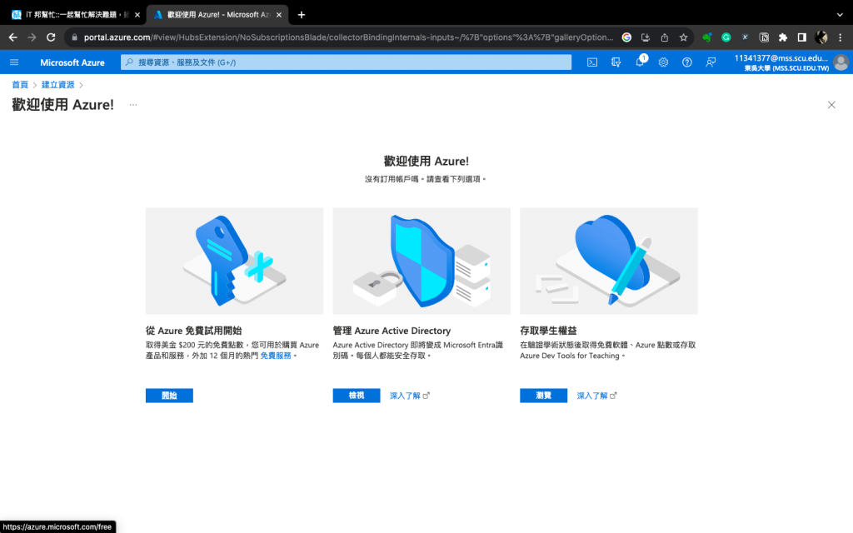Image resolution: width=853 pixels, height=533 pixels.
Task: Open the Chrome profile avatar
Action: coord(821,37)
